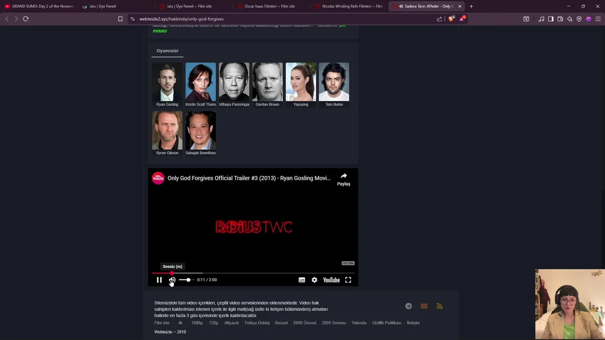Switch to the GRAND SUMO tab

click(39, 6)
